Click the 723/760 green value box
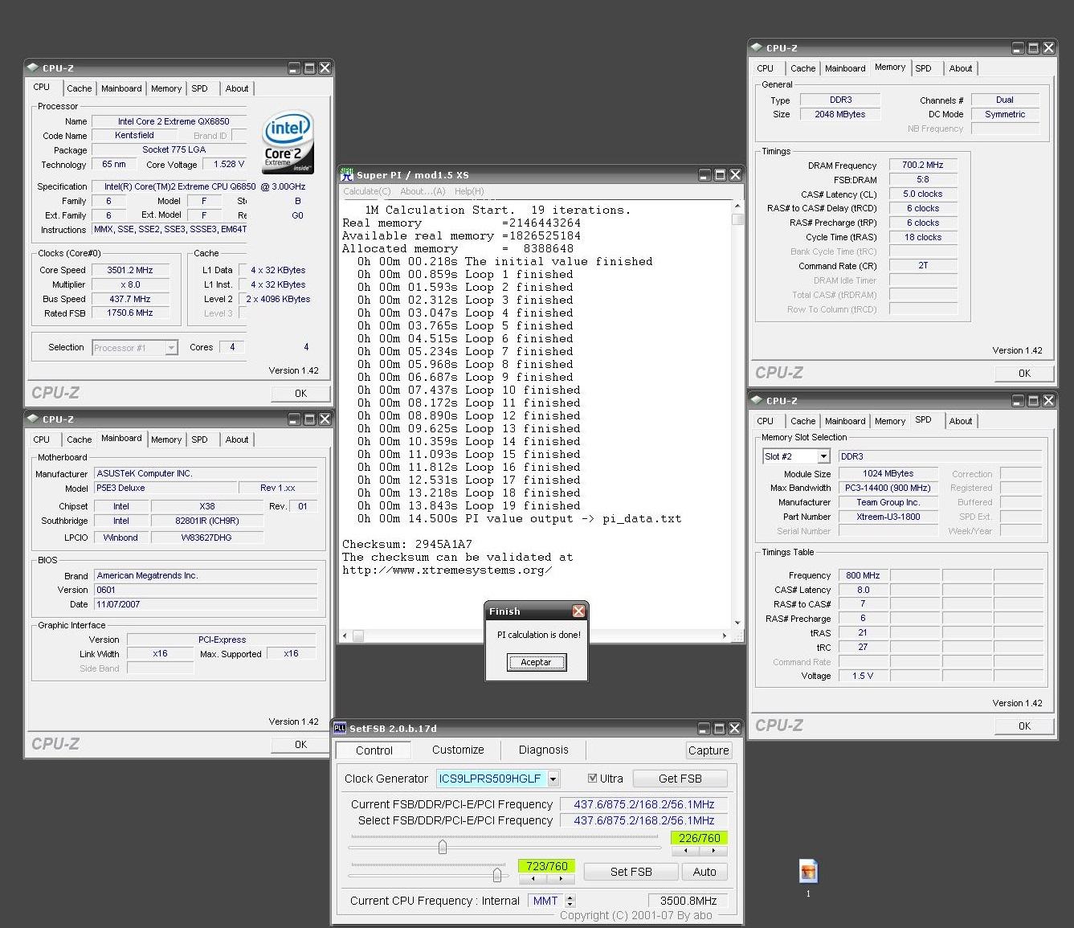 point(547,866)
